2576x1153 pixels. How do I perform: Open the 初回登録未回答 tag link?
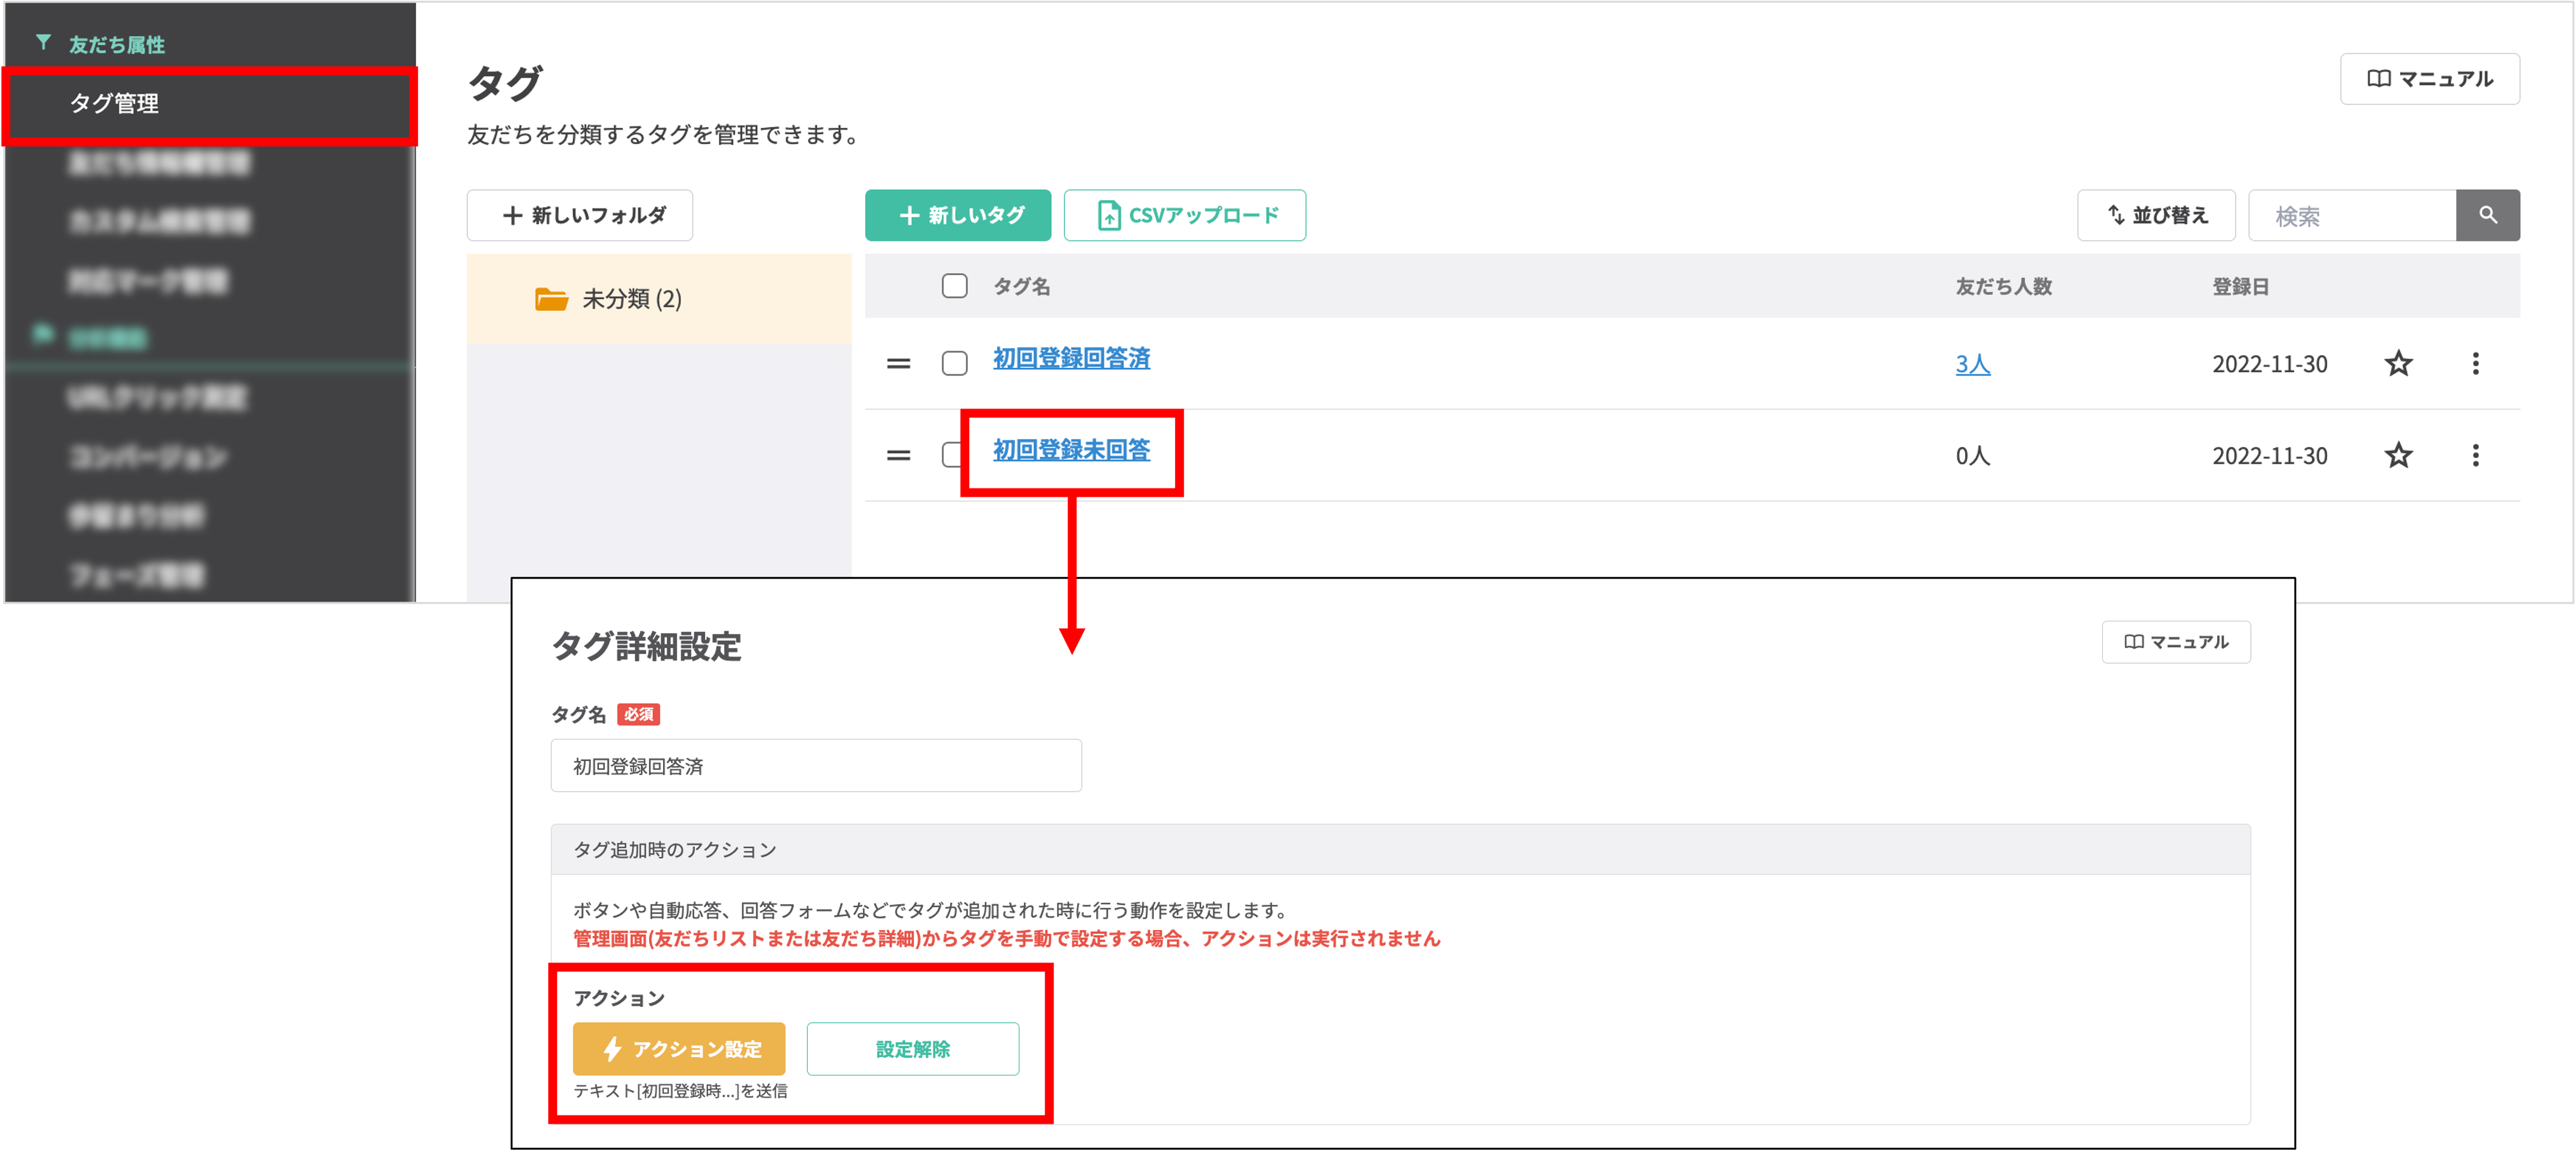[x=1071, y=450]
